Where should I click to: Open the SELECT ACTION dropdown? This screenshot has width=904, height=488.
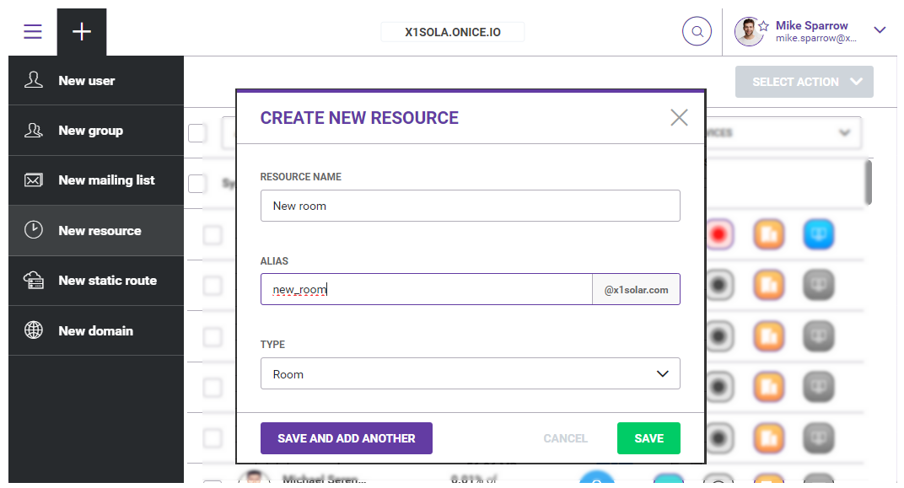coord(804,82)
